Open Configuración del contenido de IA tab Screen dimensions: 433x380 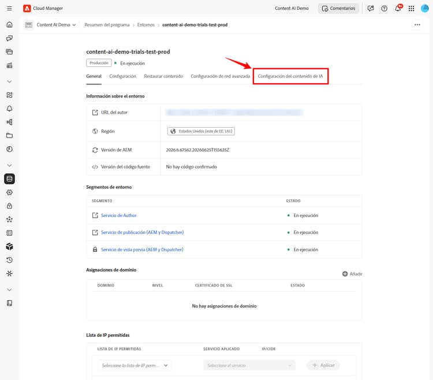290,76
